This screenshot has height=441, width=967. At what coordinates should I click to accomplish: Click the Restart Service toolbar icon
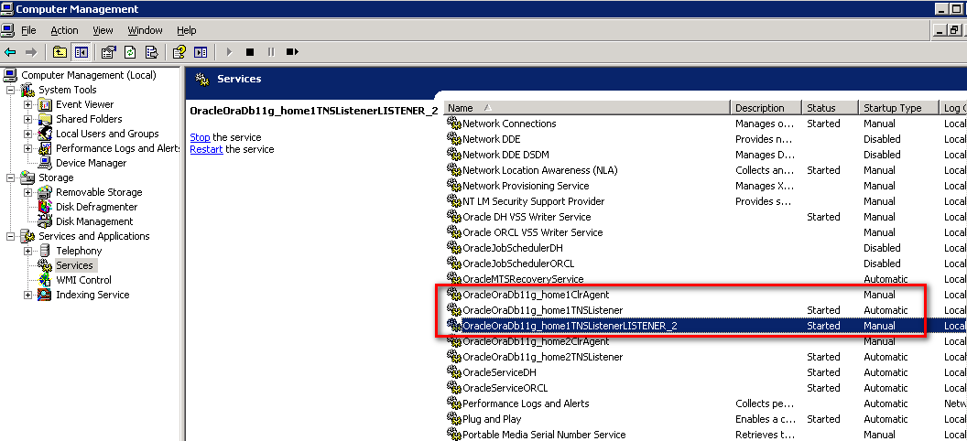tap(292, 52)
